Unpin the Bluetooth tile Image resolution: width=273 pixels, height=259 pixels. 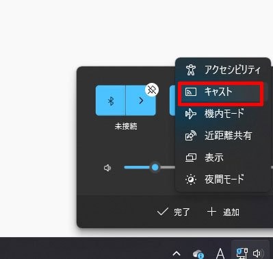tap(152, 90)
